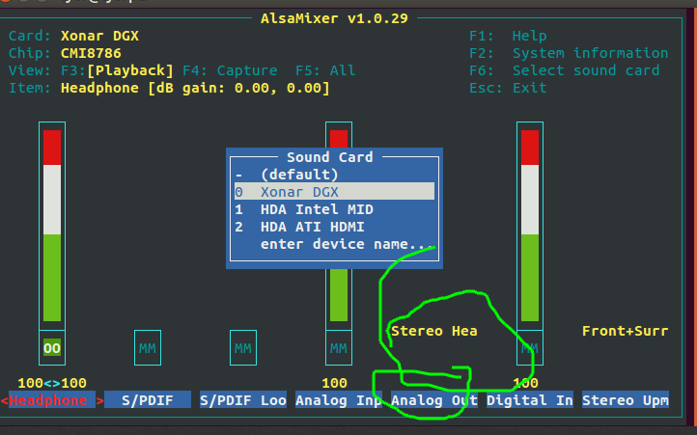The width and height of the screenshot is (697, 435).
Task: Toggle the S/PDIF Loopback mute box
Action: click(243, 348)
